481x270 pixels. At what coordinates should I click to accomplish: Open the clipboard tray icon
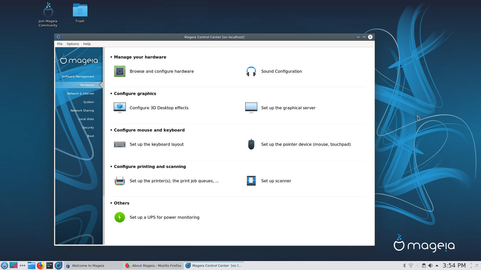(424, 265)
